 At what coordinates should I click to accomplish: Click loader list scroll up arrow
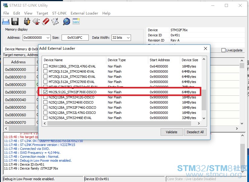pos(204,59)
